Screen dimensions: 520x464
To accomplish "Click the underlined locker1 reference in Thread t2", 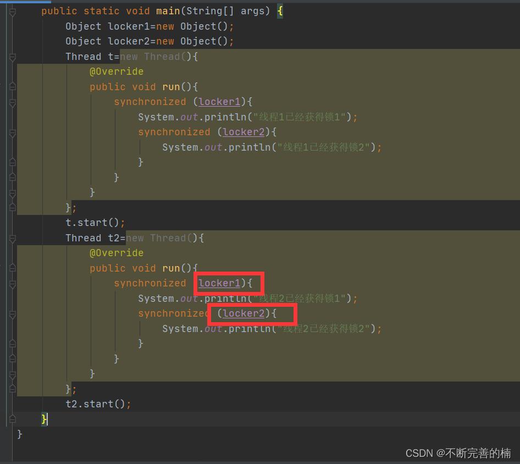I will coord(219,283).
